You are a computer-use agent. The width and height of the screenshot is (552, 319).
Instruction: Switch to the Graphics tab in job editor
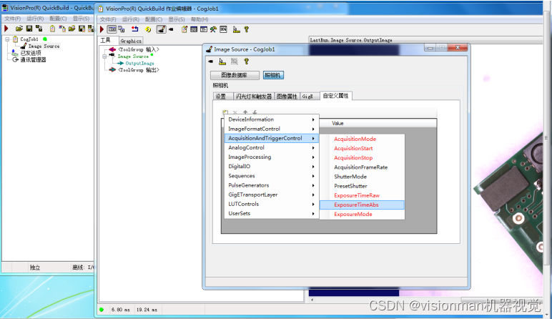(131, 41)
